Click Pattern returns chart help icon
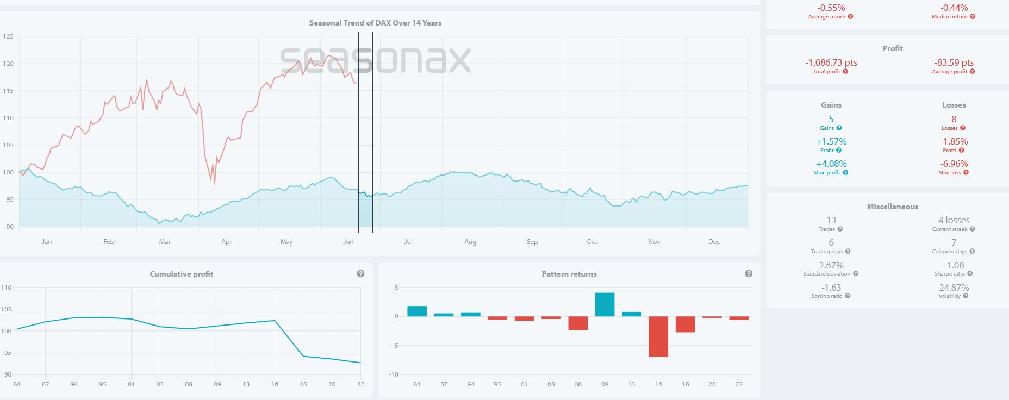Screen dimensions: 1009x400 pos(749,274)
